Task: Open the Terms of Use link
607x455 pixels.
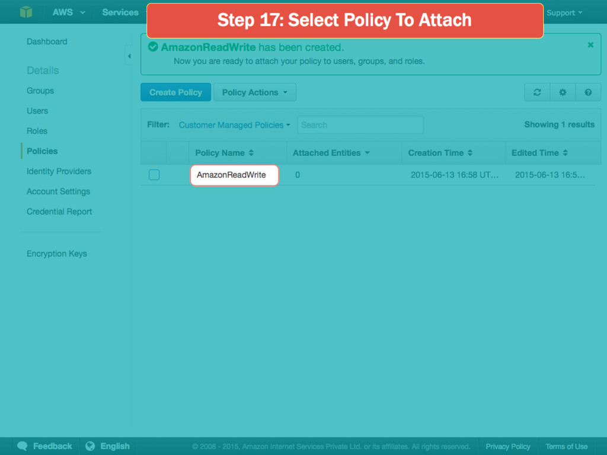Action: click(566, 447)
